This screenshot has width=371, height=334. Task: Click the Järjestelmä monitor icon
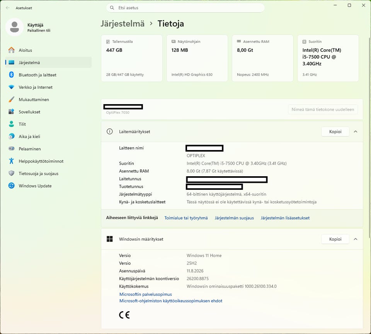point(11,62)
